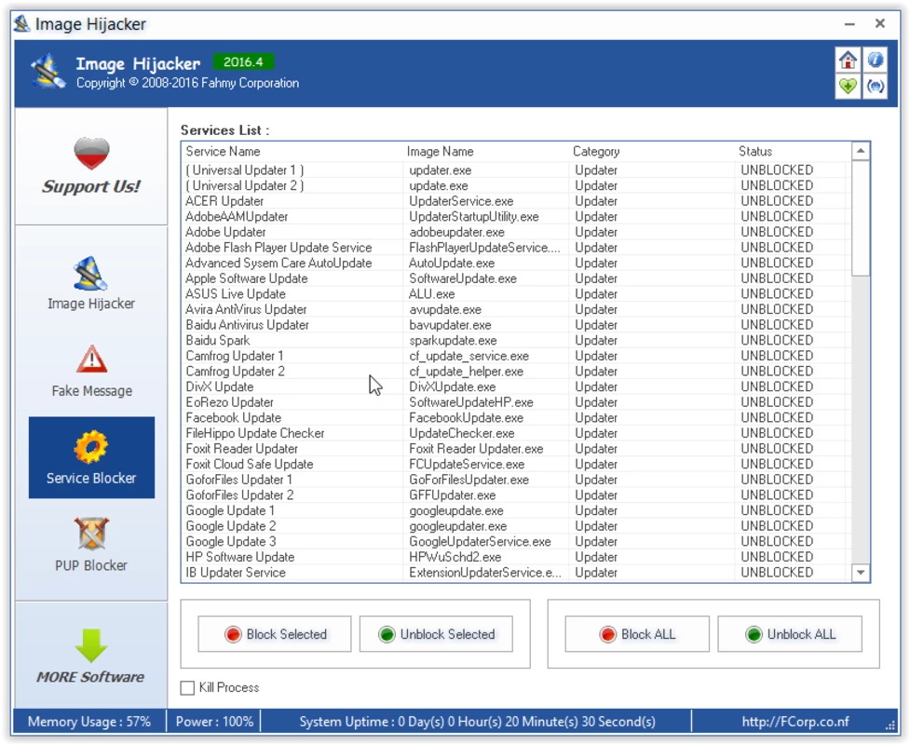
Task: Select the Baidu Spark service
Action: pyautogui.click(x=515, y=340)
